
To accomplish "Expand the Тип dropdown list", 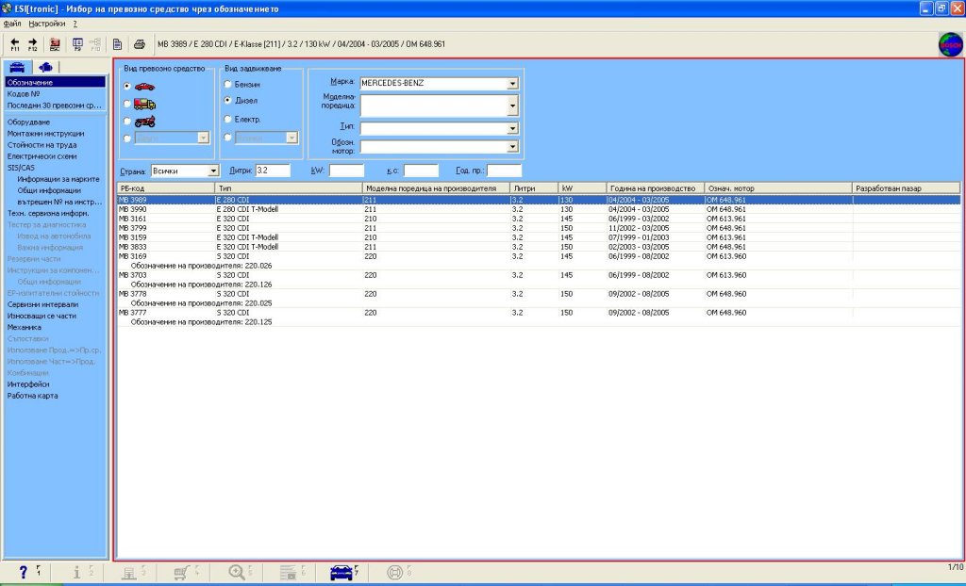I will pos(513,127).
